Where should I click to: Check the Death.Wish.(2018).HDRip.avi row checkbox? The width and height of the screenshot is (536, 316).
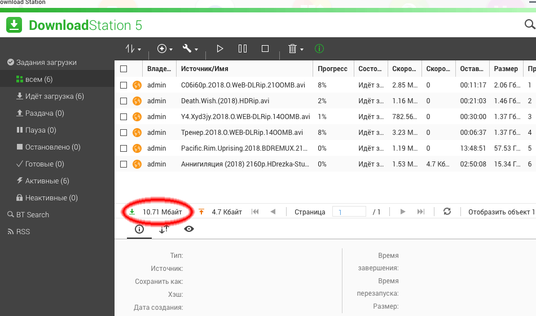click(x=124, y=101)
